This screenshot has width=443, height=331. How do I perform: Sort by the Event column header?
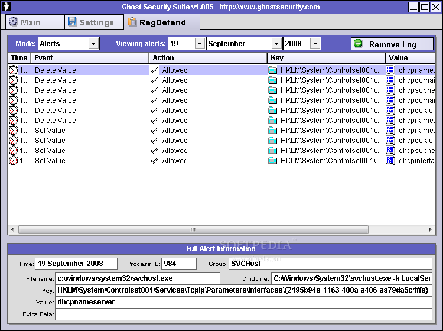(90, 58)
